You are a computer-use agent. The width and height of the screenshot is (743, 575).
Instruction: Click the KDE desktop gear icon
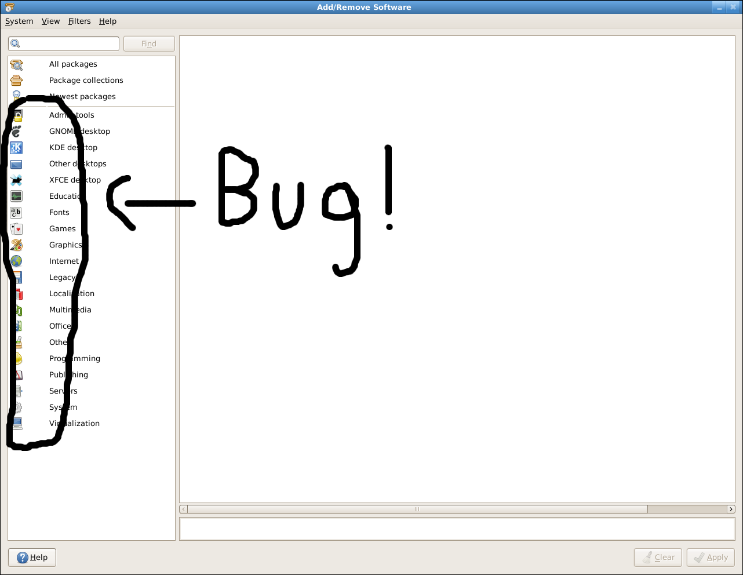click(16, 148)
